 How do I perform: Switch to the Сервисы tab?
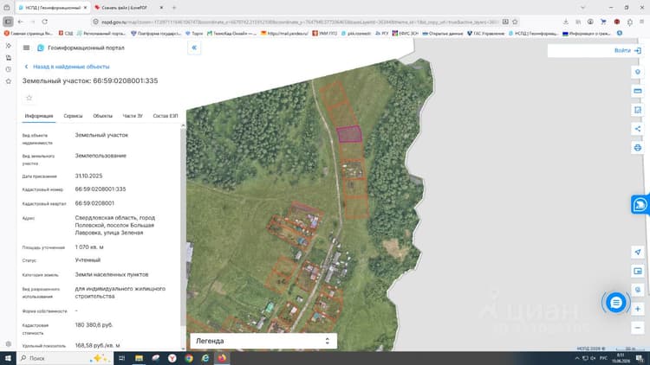[x=73, y=116]
